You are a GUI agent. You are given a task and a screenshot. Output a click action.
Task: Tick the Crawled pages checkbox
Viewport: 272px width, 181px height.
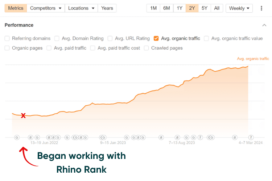(x=147, y=48)
